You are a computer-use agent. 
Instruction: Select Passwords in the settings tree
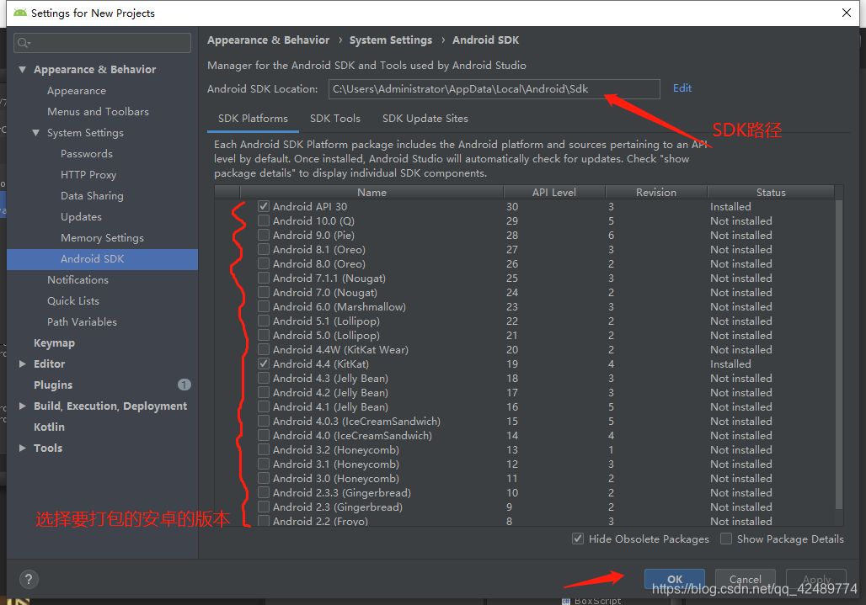point(87,154)
